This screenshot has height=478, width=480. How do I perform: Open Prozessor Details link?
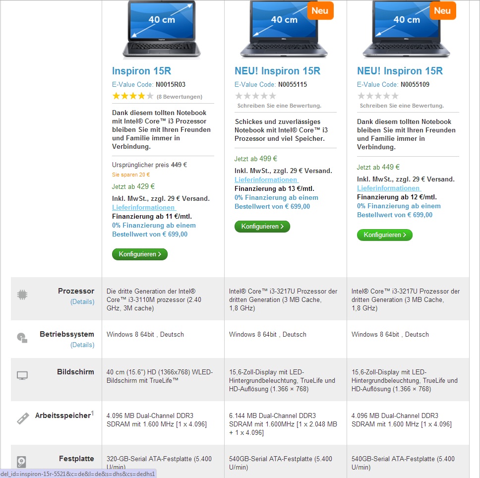(82, 302)
